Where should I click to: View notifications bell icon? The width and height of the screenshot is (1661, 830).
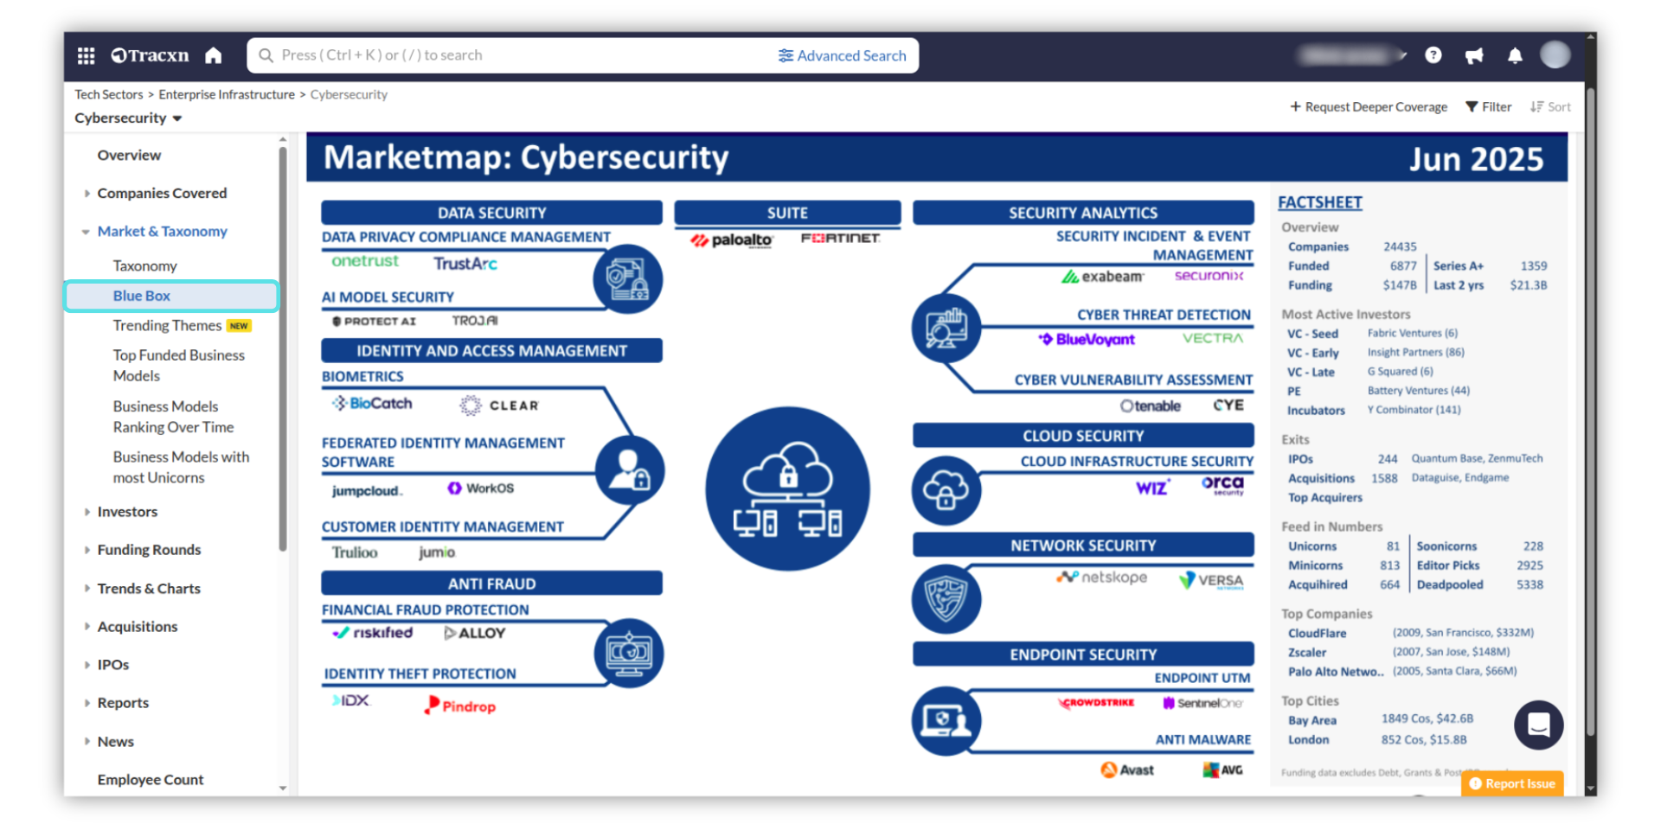tap(1515, 56)
